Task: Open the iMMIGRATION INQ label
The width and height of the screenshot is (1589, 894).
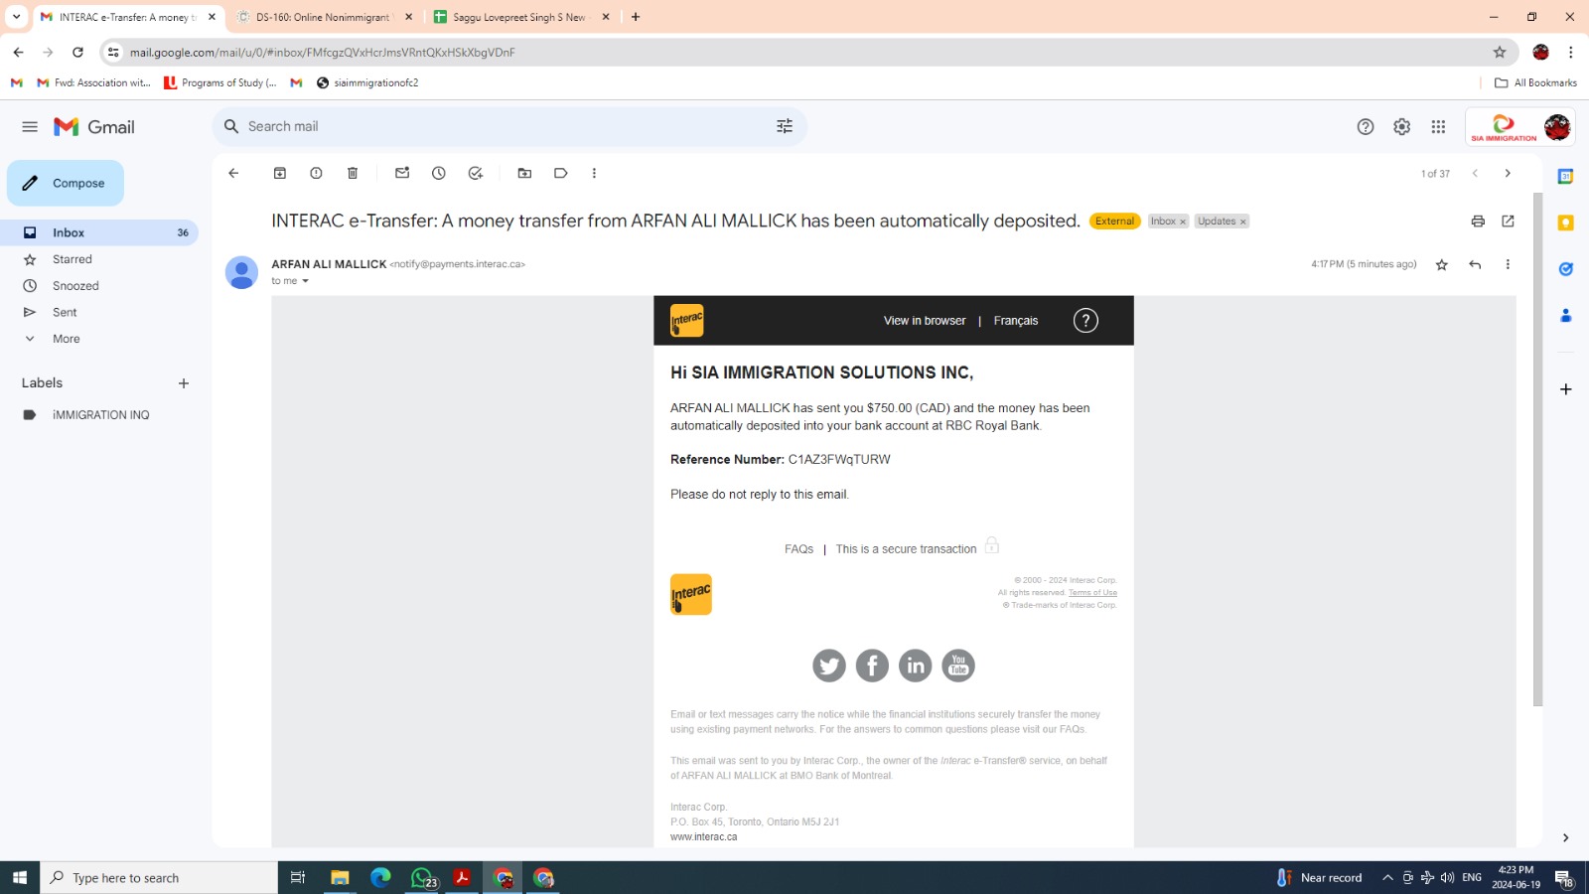Action: tap(99, 415)
